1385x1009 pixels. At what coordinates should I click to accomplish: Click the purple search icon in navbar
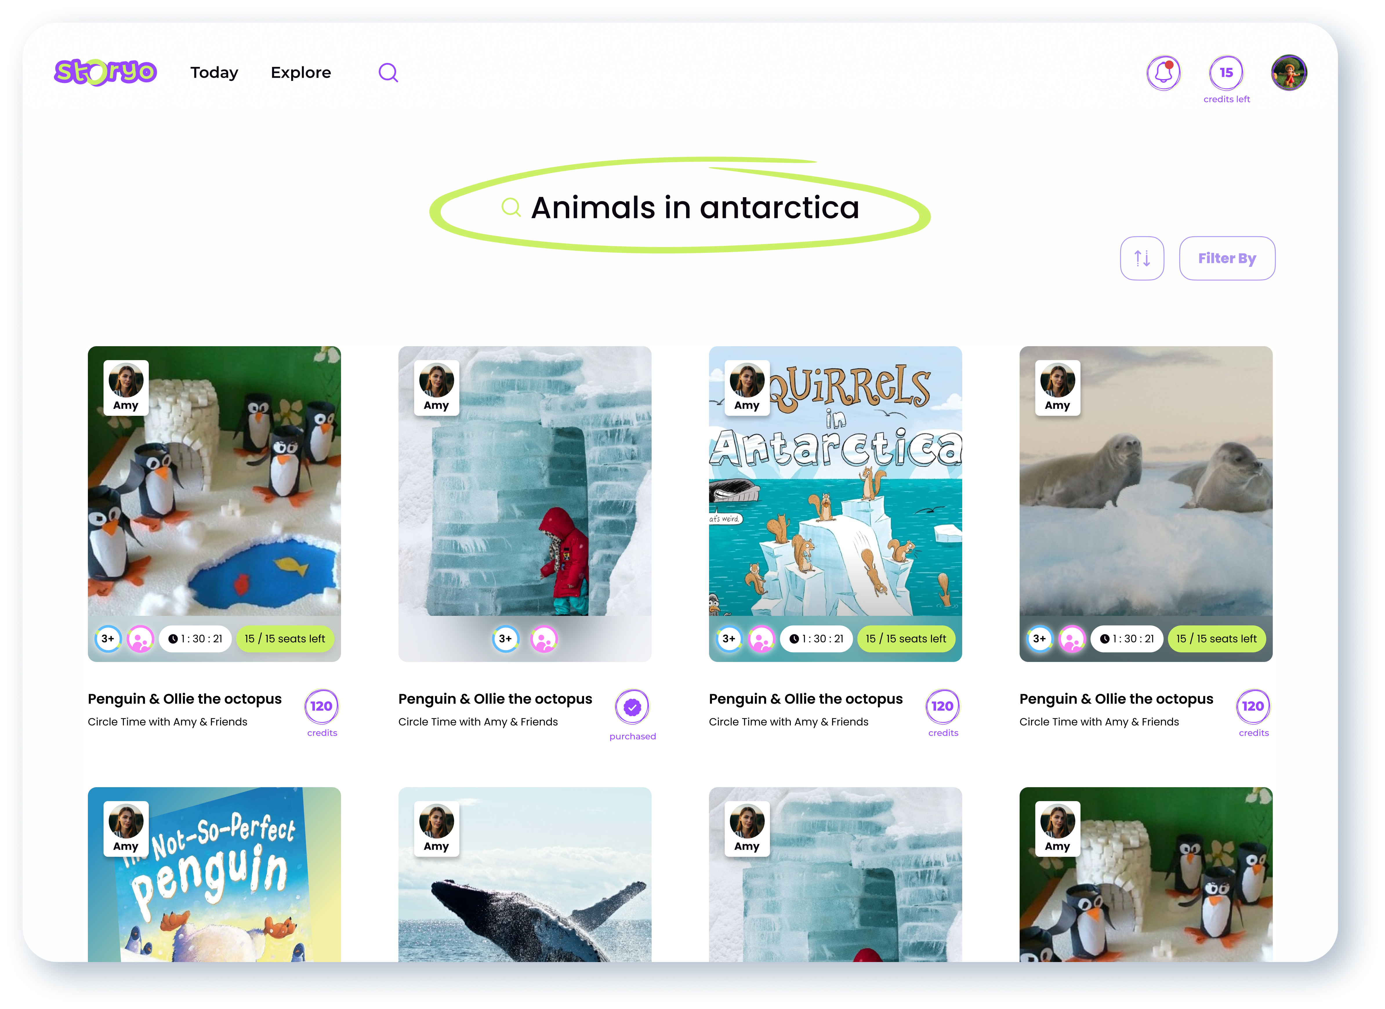pyautogui.click(x=388, y=73)
